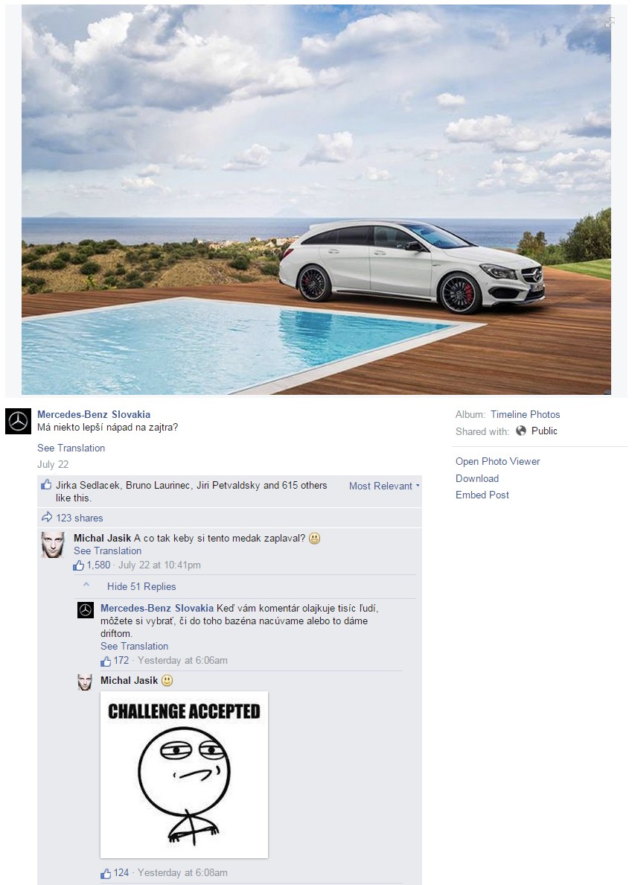
Task: Open the Timeline Photos album link
Action: point(525,414)
